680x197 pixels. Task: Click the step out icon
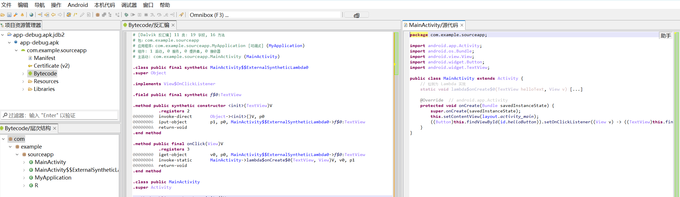166,15
